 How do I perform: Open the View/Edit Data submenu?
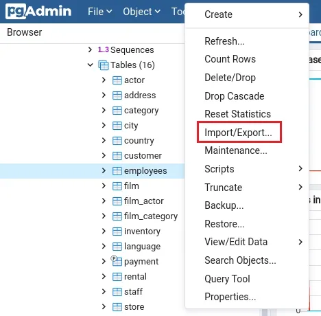point(247,242)
